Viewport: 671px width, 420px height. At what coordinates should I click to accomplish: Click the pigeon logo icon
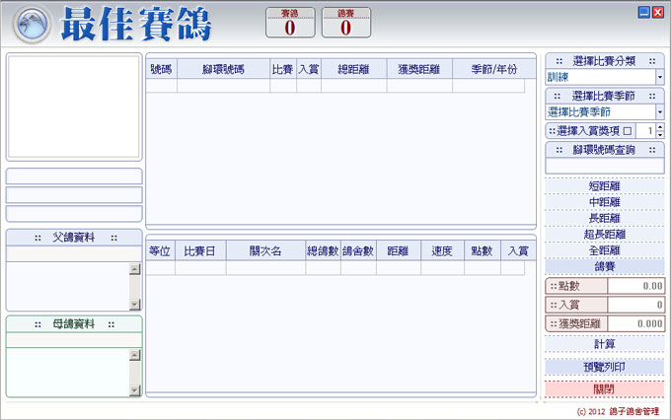coord(33,25)
